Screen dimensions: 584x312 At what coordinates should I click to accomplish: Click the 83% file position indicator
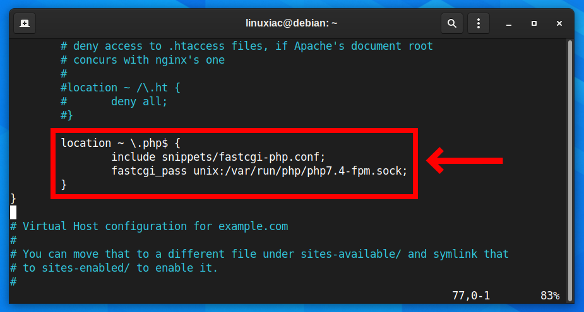(x=550, y=296)
